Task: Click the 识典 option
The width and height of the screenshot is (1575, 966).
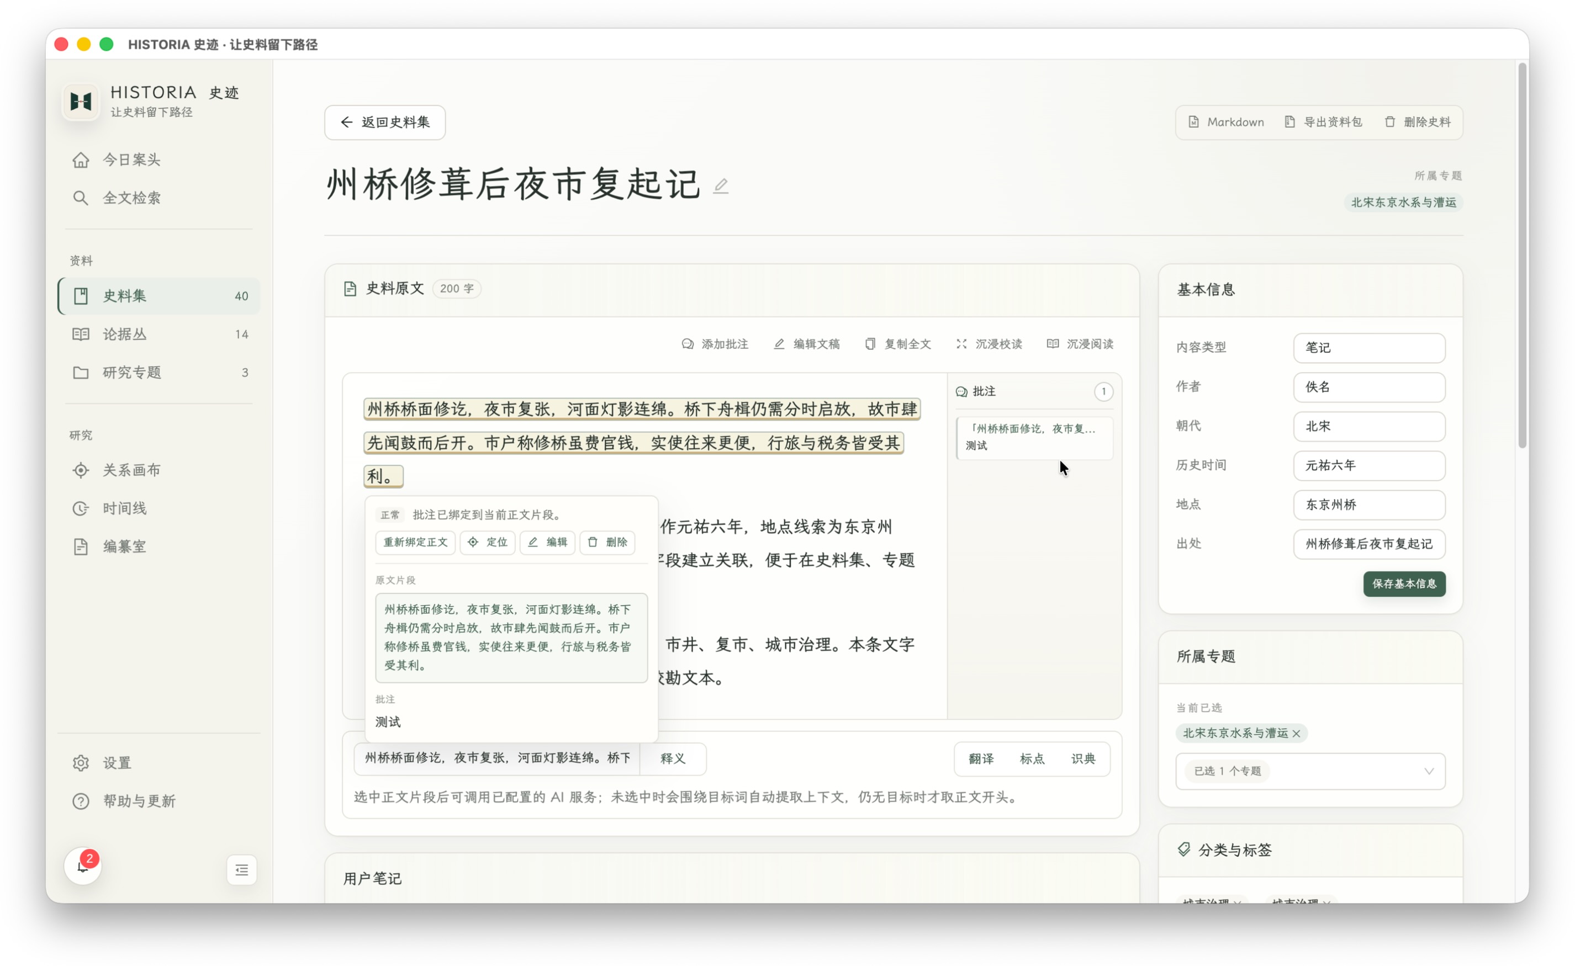Action: (1084, 758)
